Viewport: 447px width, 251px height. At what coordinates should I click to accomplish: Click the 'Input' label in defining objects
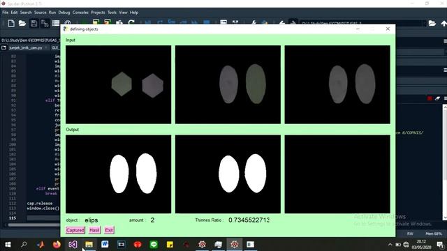pos(71,40)
